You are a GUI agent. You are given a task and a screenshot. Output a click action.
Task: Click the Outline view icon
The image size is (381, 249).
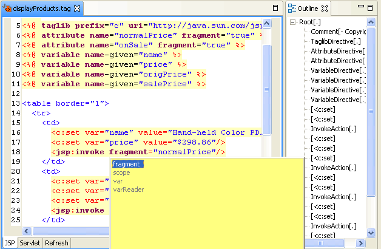tap(292, 9)
